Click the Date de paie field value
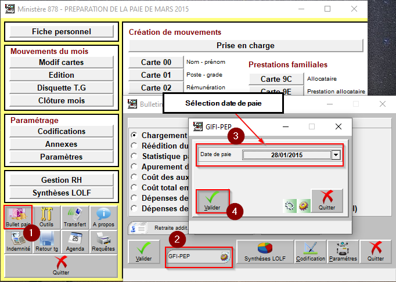Viewport: 396px width, 282px height. pyautogui.click(x=286, y=155)
